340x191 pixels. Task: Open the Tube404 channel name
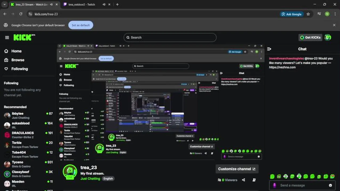pyautogui.click(x=19, y=153)
